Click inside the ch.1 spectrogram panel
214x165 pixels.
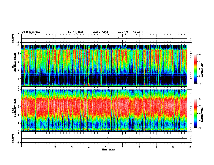(104, 66)
